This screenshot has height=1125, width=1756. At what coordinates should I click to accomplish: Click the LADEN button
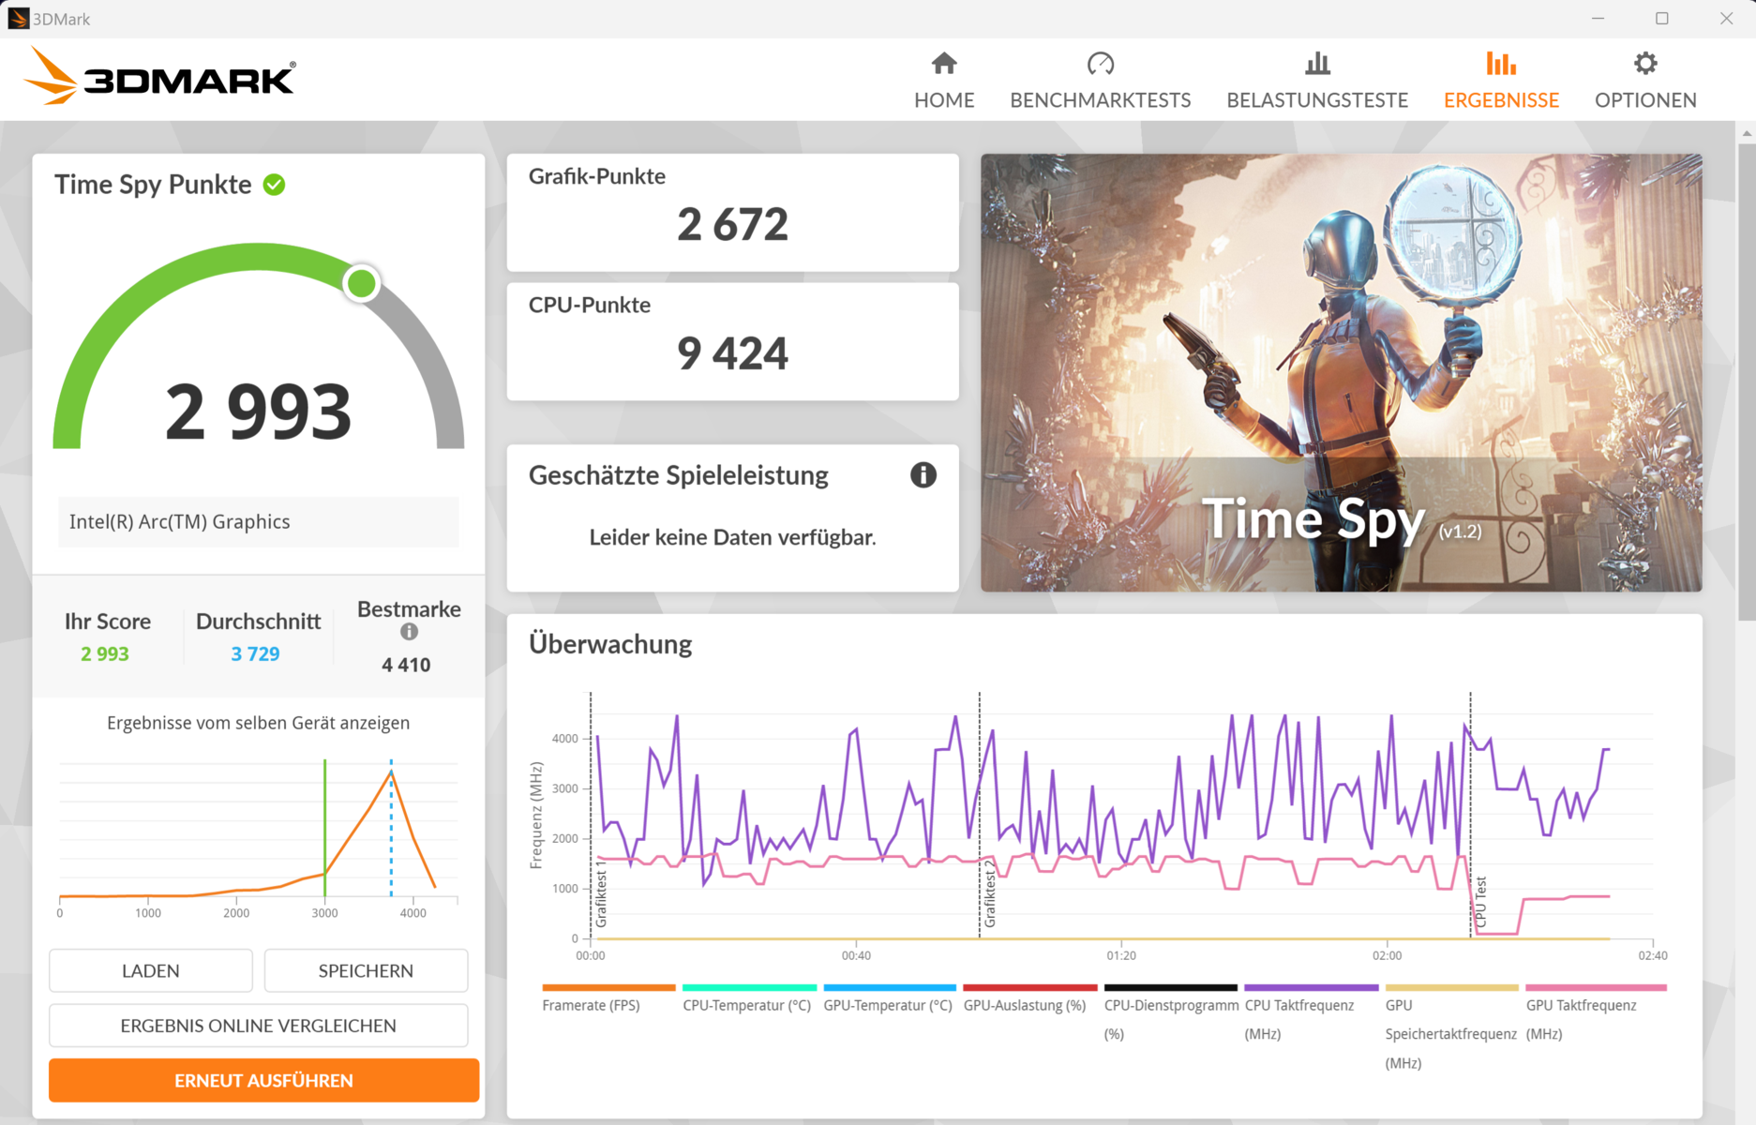(x=151, y=971)
